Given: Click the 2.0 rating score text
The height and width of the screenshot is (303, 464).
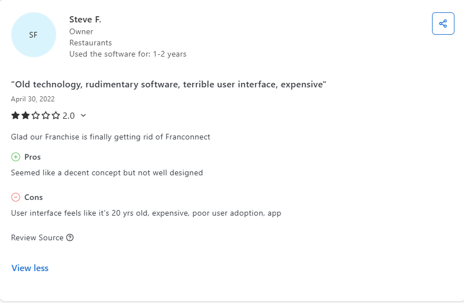Looking at the screenshot, I should coord(68,116).
